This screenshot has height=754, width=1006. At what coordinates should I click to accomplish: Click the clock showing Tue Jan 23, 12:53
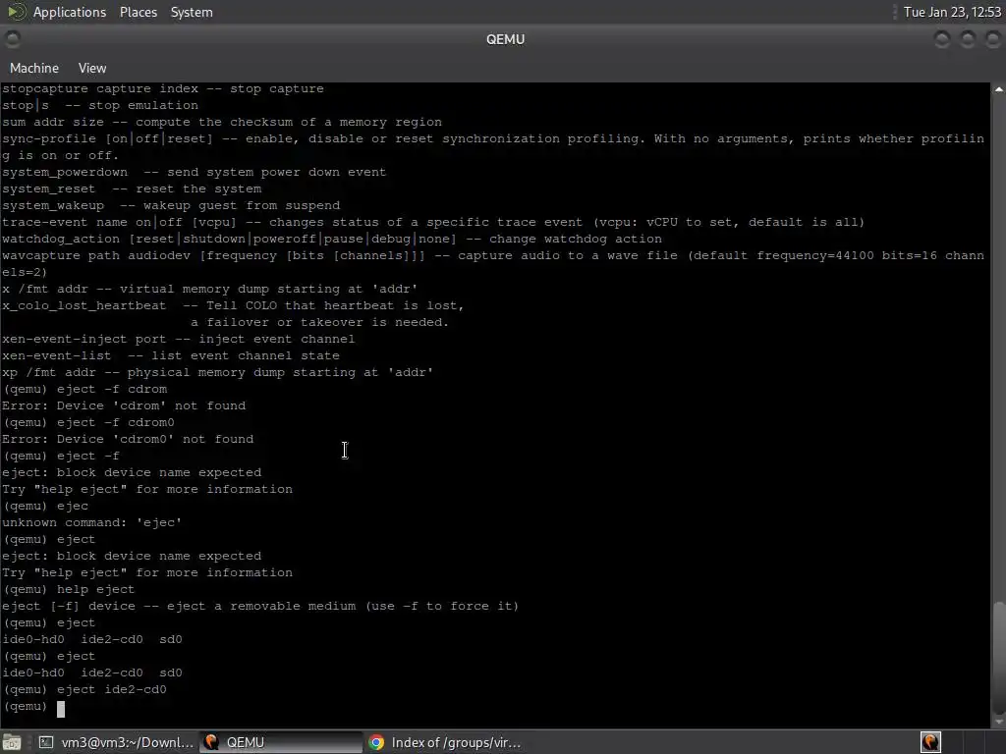[952, 12]
